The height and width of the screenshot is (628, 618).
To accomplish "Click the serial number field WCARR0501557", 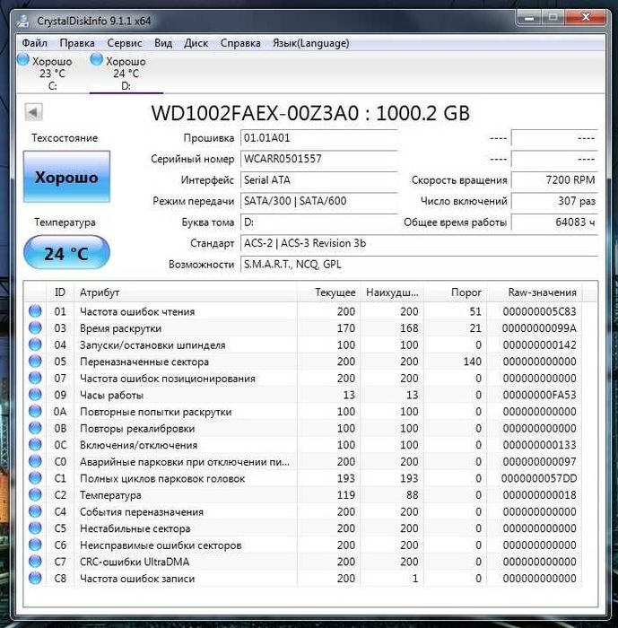I will pyautogui.click(x=318, y=159).
